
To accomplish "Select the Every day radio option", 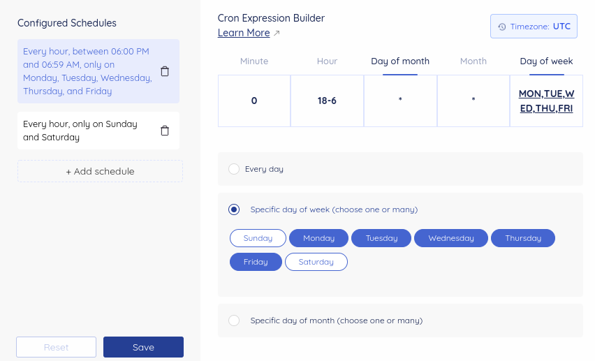I will click(x=234, y=169).
